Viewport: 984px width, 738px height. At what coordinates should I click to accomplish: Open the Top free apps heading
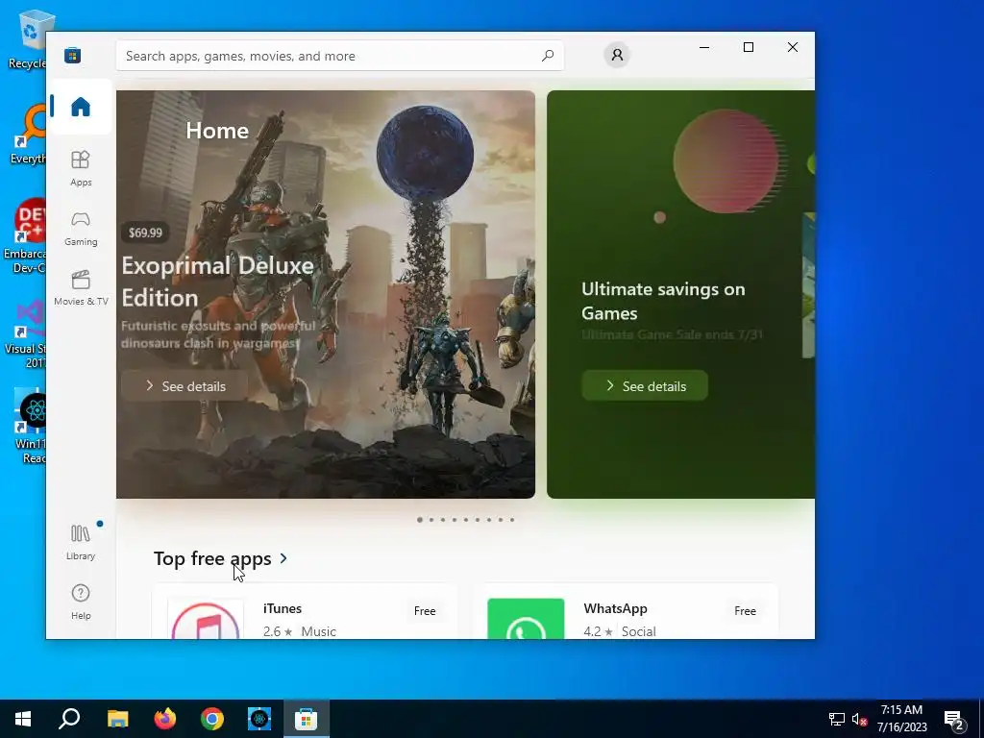[x=212, y=558]
